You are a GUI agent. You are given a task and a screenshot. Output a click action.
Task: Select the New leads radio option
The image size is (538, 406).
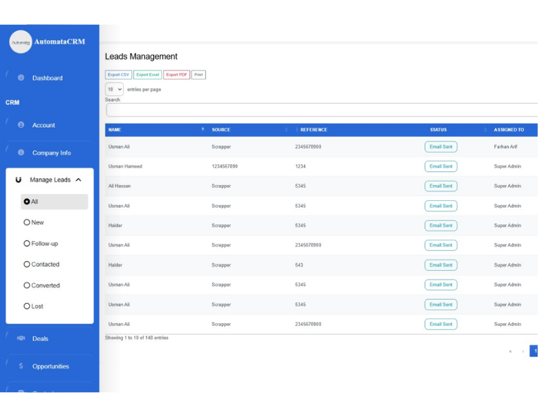[x=27, y=222]
